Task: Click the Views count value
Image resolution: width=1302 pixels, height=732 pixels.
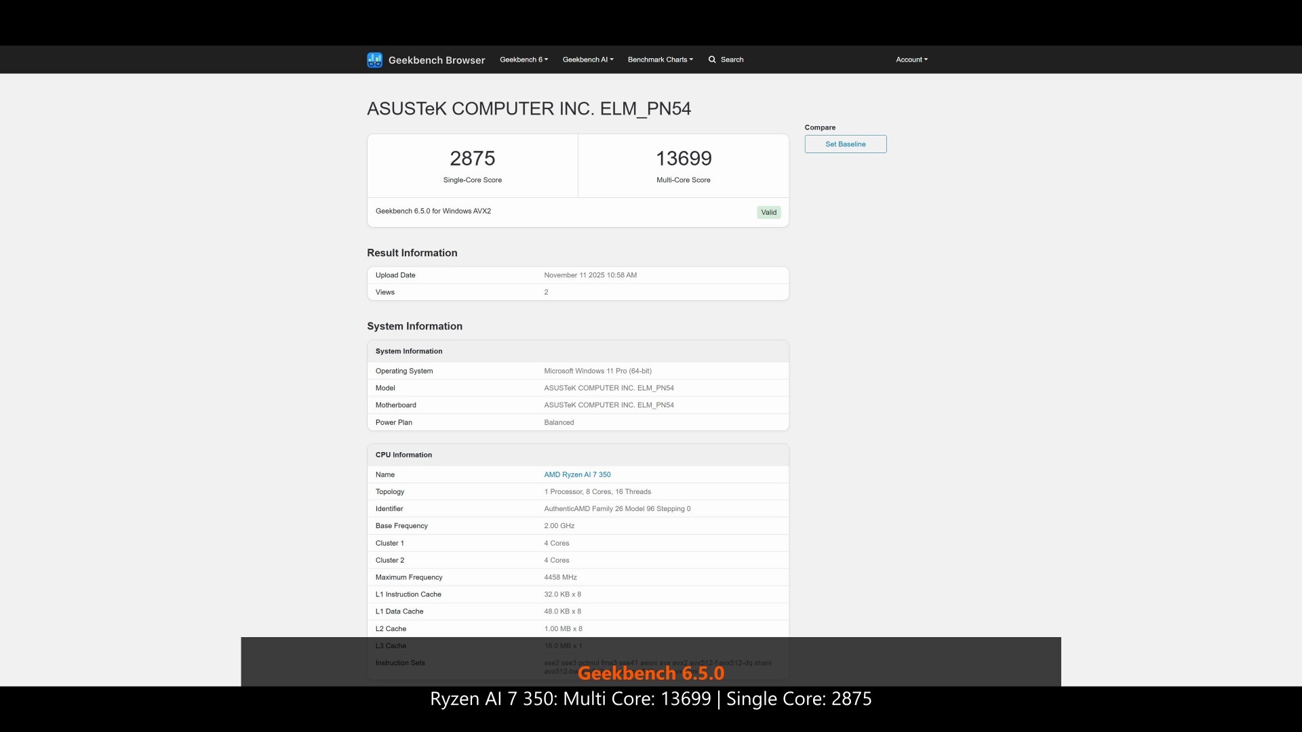Action: tap(546, 292)
